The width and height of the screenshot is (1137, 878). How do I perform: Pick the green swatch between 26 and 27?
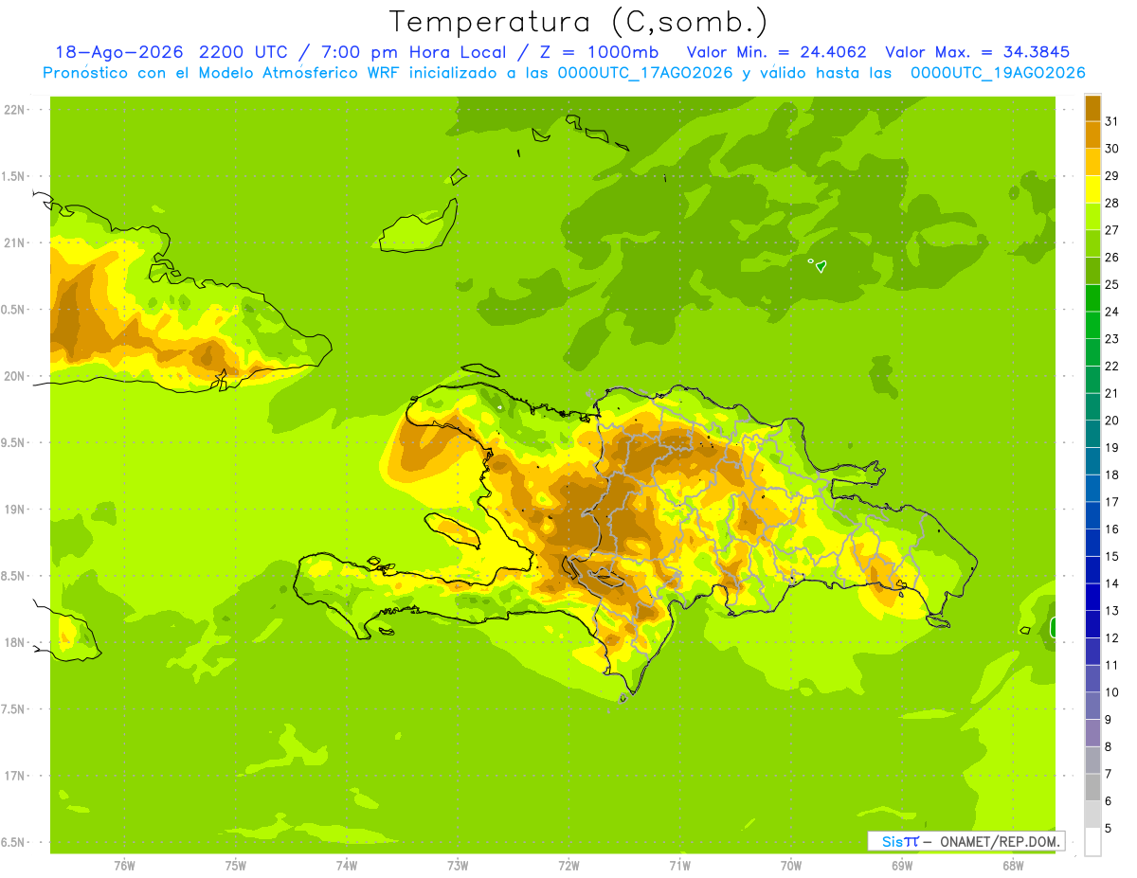click(1092, 243)
